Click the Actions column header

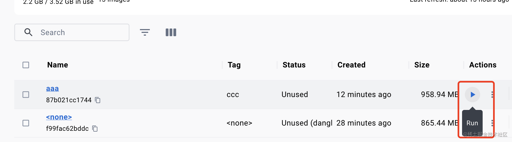[483, 65]
